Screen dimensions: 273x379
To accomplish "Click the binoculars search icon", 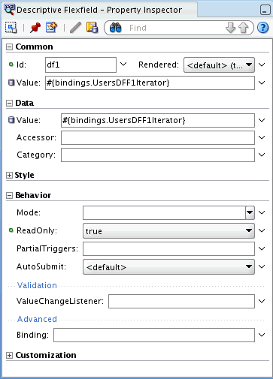I will pos(115,28).
